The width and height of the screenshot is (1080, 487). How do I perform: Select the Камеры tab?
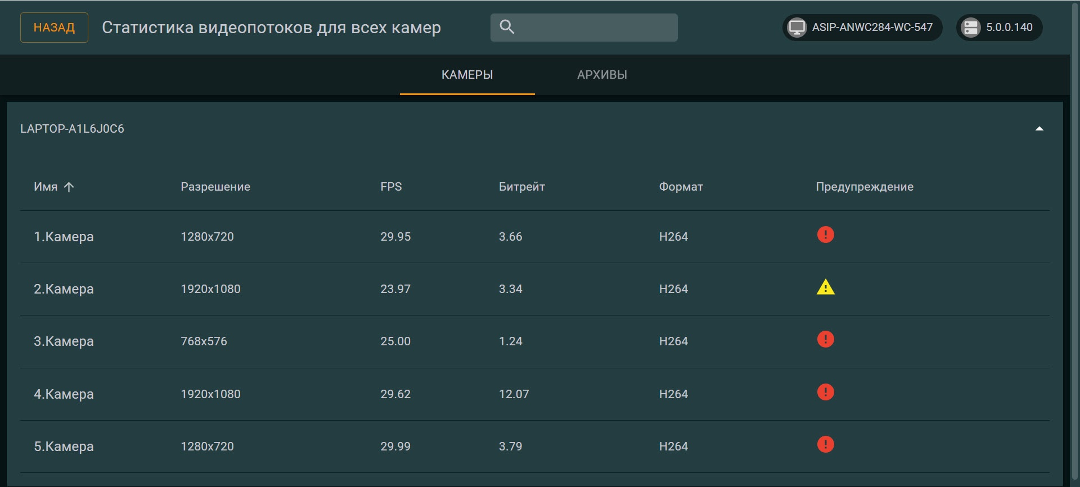tap(467, 75)
